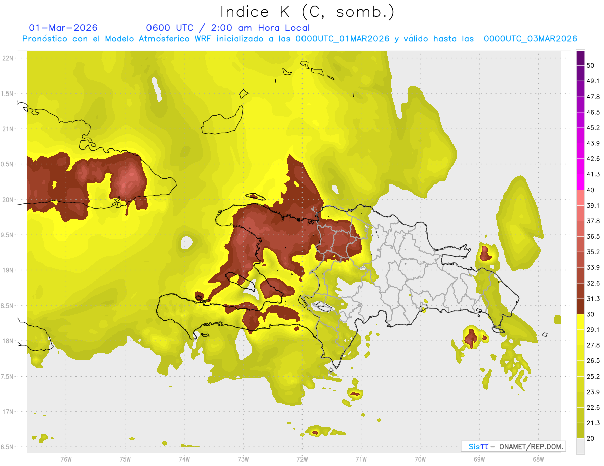
Task: Click the colorbar value '22.6'
Action: click(594, 408)
